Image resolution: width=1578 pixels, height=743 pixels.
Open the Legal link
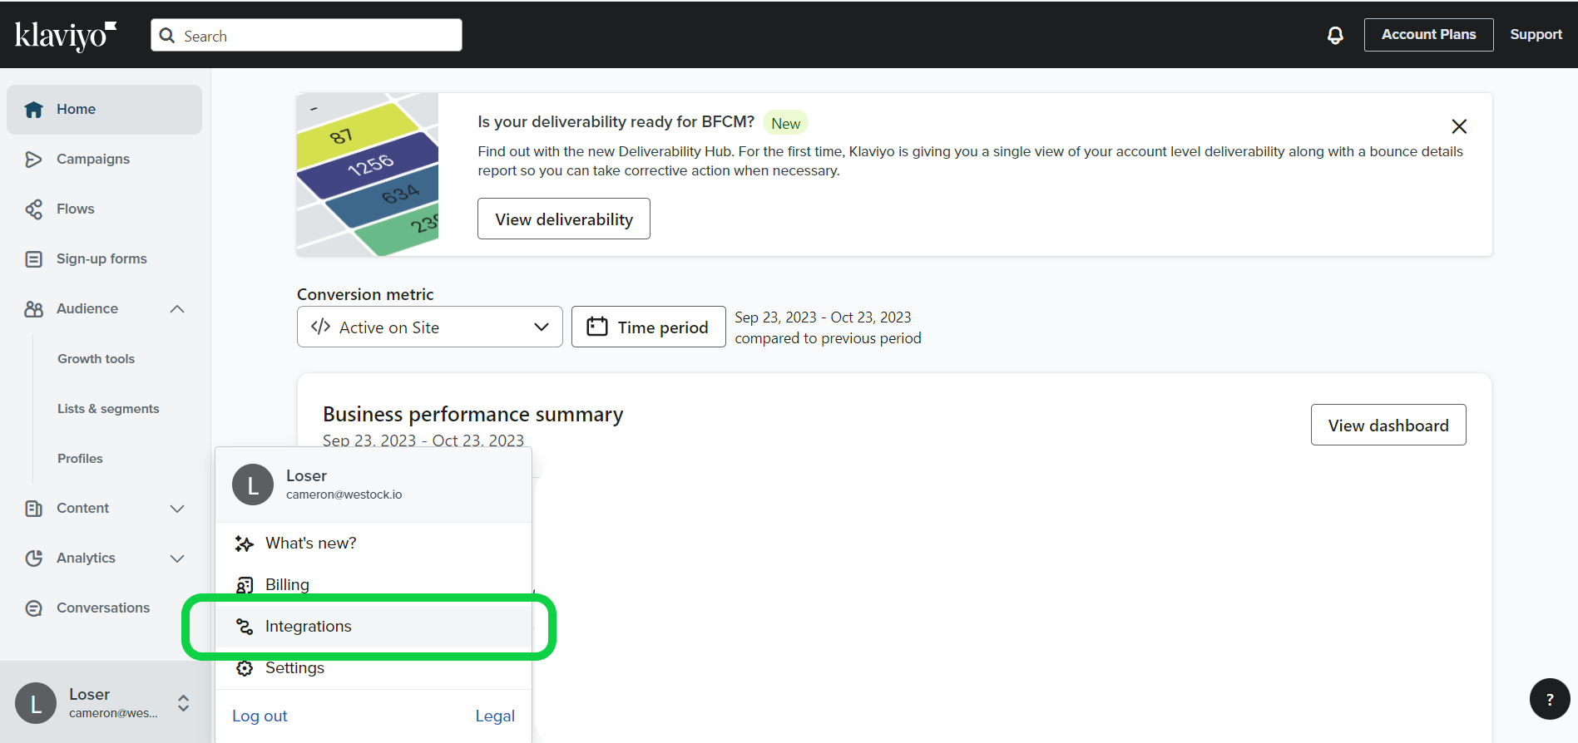pyautogui.click(x=495, y=716)
